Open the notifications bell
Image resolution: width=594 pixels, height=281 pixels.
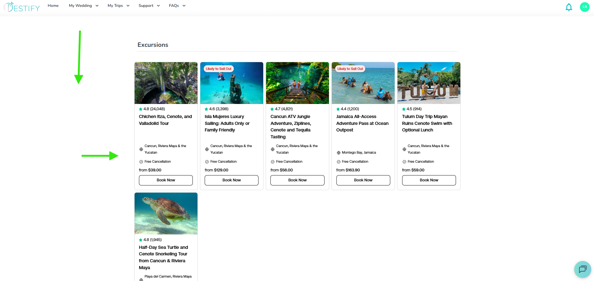[569, 7]
